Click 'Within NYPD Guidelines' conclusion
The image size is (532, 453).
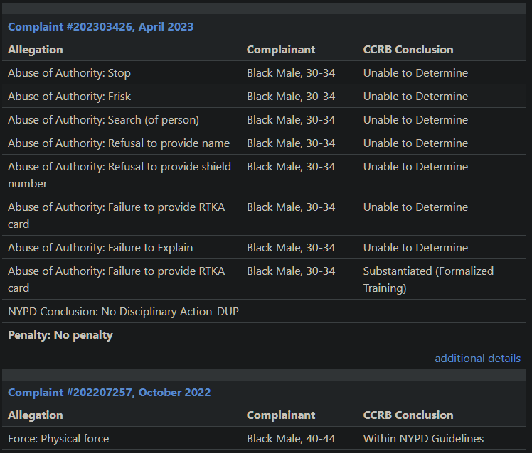coord(423,438)
